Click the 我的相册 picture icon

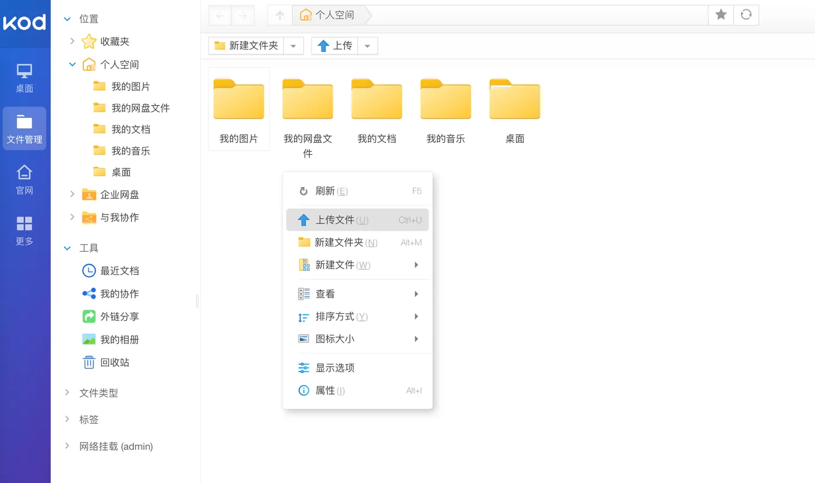pos(88,339)
